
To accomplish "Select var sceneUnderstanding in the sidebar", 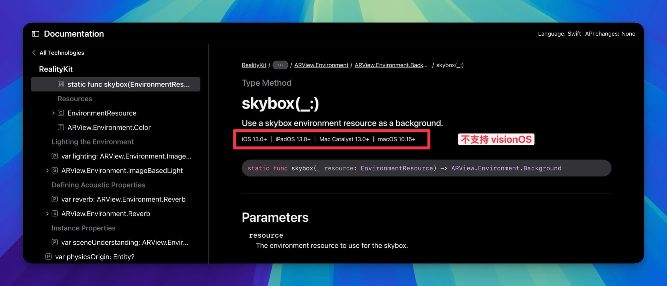I will pos(124,242).
